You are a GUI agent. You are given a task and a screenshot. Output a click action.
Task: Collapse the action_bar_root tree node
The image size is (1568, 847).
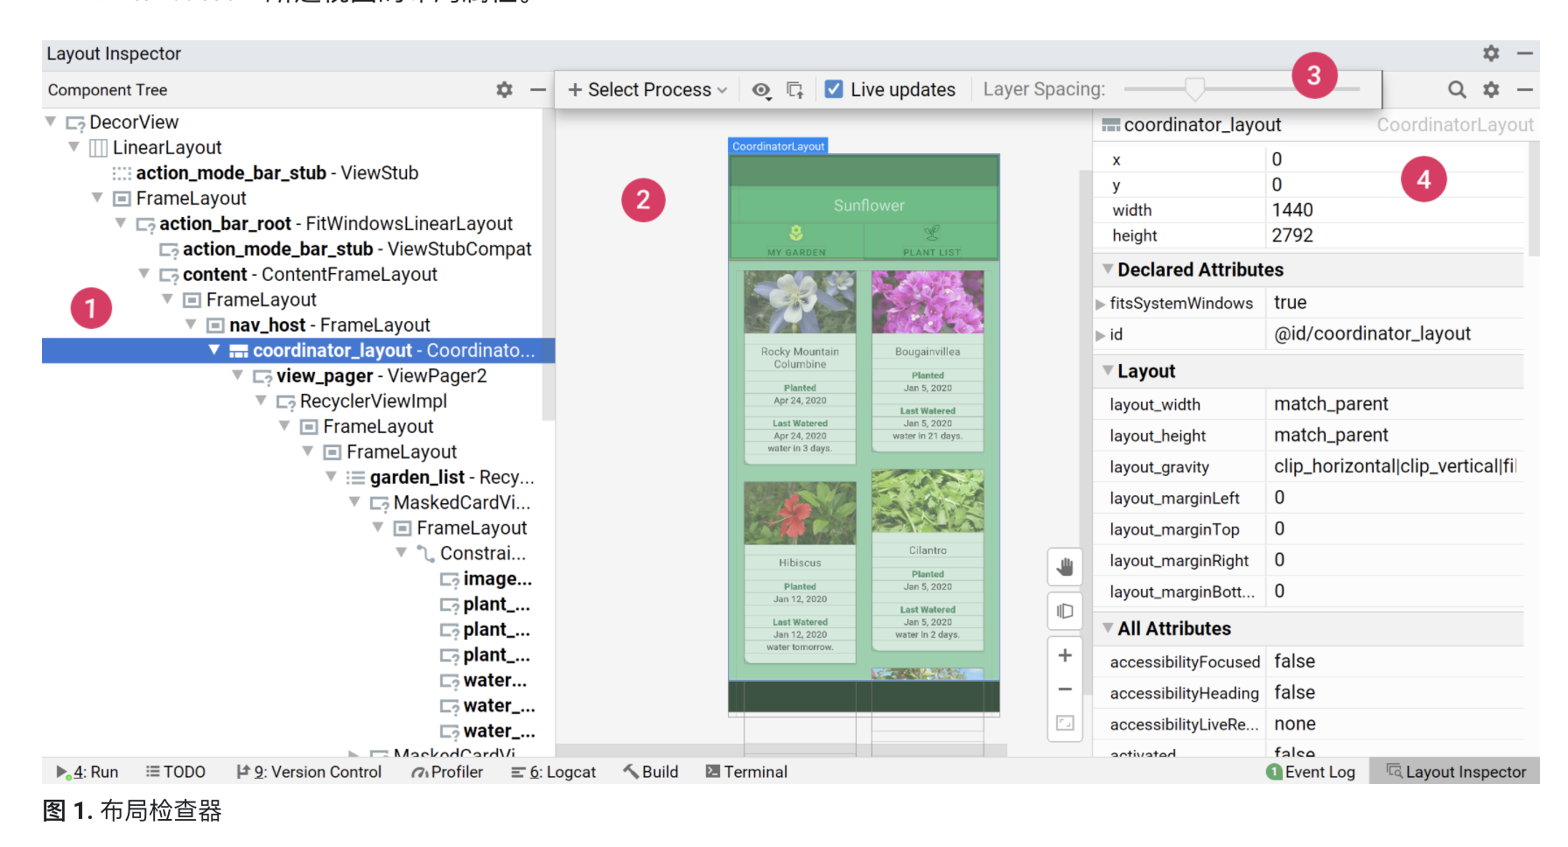click(121, 223)
